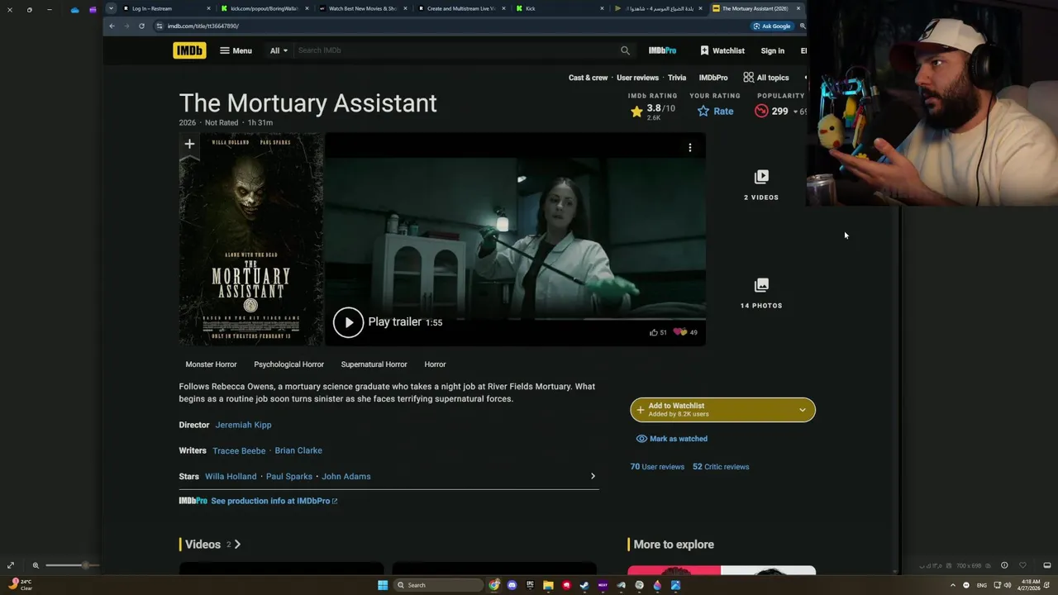1058x595 pixels.
Task: Open John Adams's page
Action: click(x=346, y=476)
